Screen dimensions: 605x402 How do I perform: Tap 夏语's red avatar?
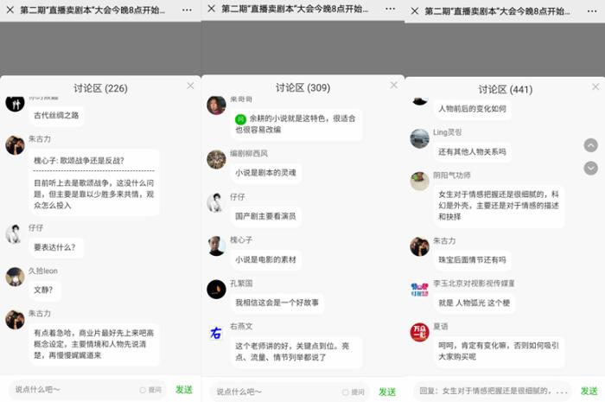419,332
